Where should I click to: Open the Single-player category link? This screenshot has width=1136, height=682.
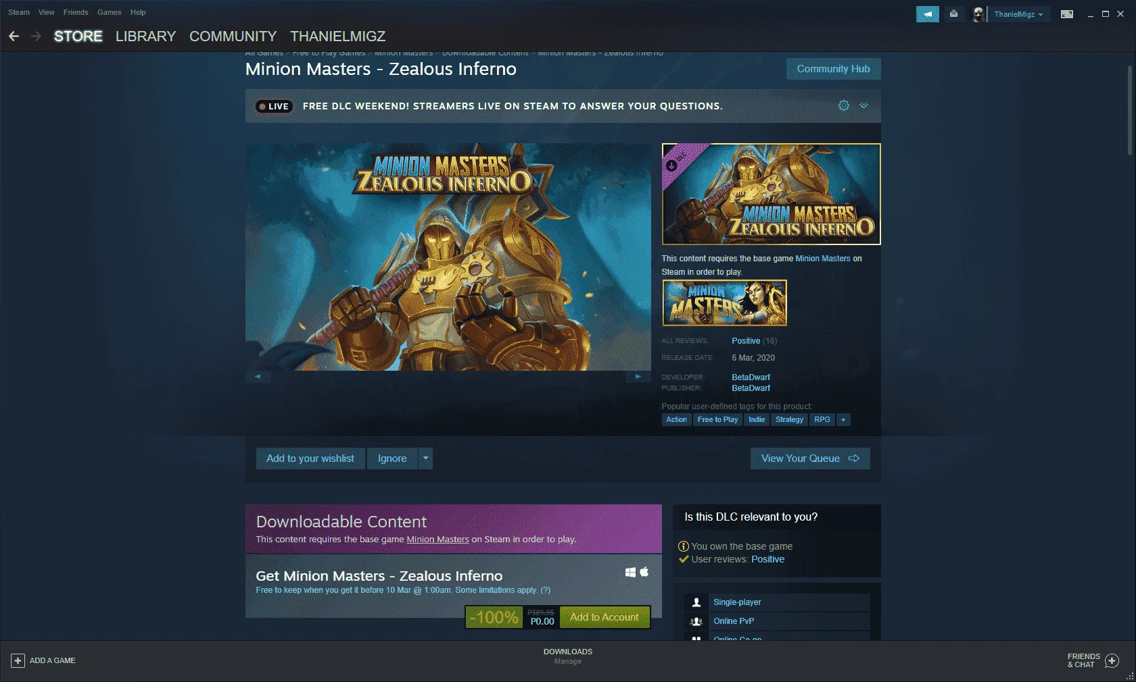[737, 602]
